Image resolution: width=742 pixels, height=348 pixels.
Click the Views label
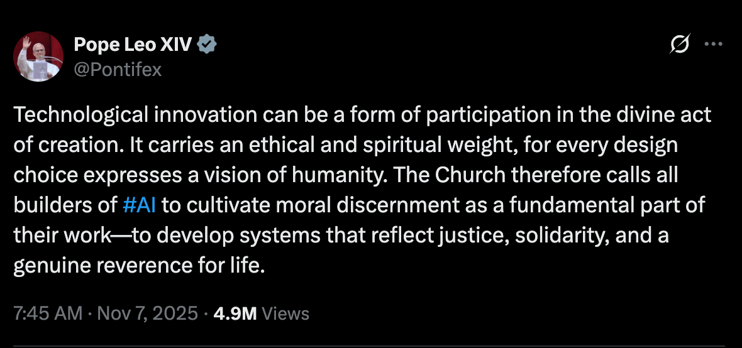coord(285,313)
